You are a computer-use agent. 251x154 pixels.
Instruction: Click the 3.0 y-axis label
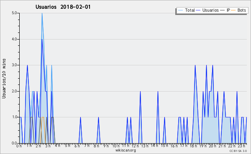click(14, 65)
